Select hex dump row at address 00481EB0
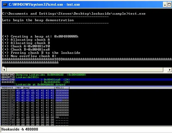172x133 pixels. tap(35, 95)
